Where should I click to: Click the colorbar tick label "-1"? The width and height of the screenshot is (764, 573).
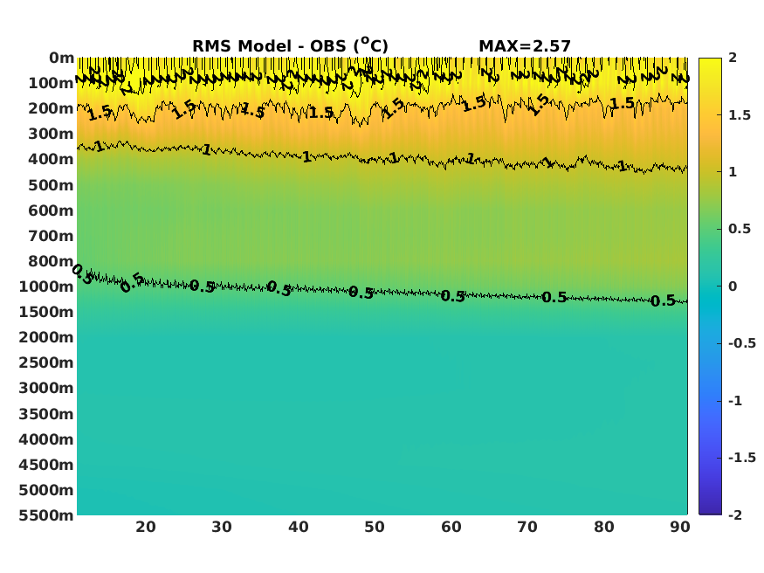pos(735,401)
